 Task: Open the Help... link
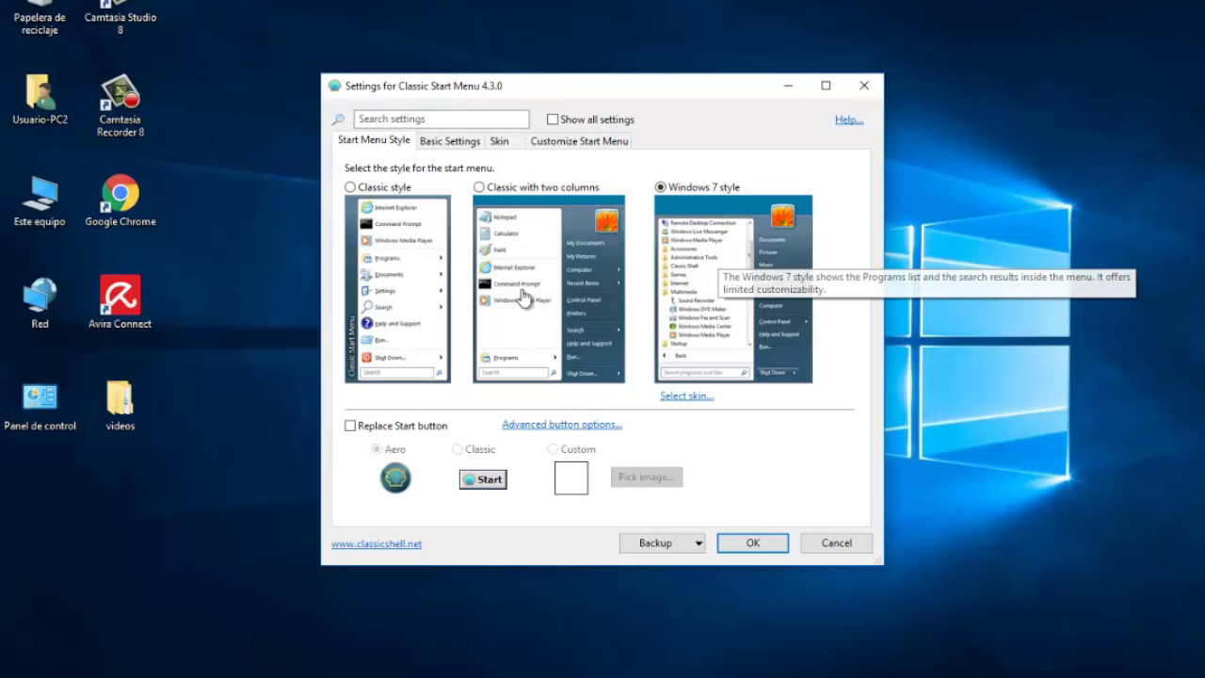click(x=849, y=120)
